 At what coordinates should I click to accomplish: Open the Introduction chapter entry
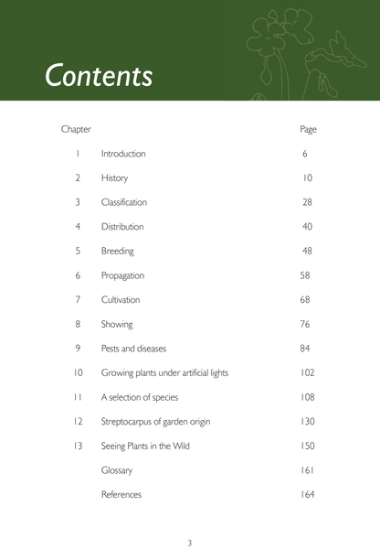[123, 154]
